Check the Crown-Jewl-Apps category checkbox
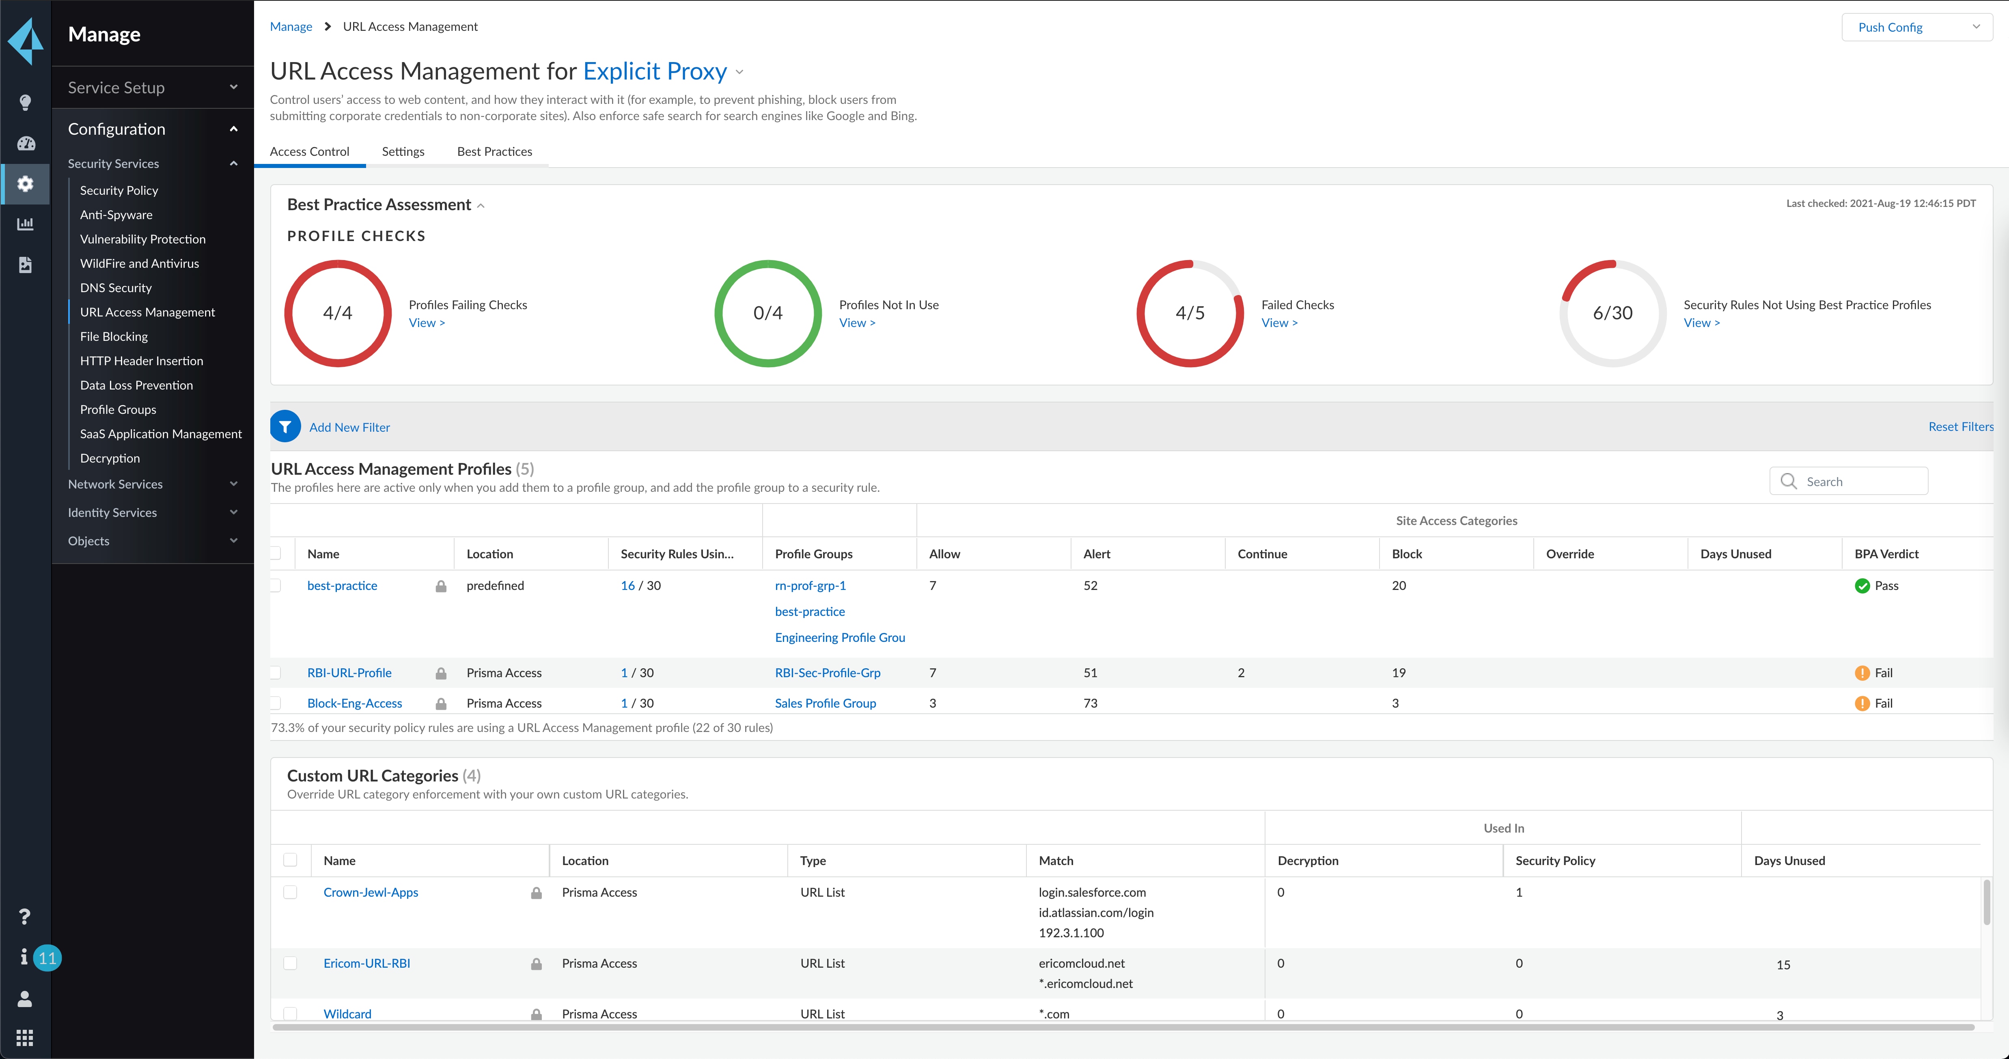Viewport: 2009px width, 1059px height. (x=291, y=892)
